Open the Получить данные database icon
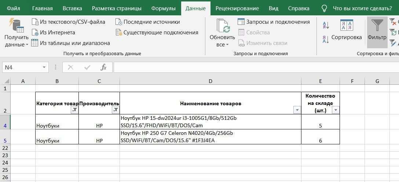The image size is (399, 182). (x=17, y=25)
